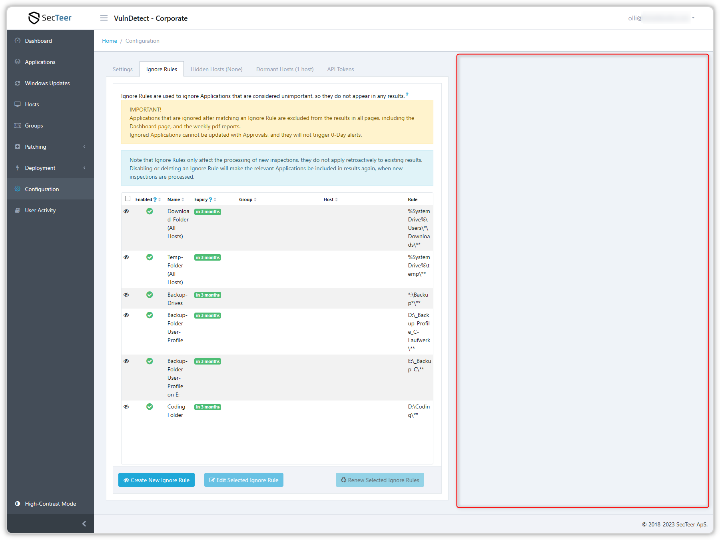Open the API Tokens tab

pyautogui.click(x=340, y=69)
